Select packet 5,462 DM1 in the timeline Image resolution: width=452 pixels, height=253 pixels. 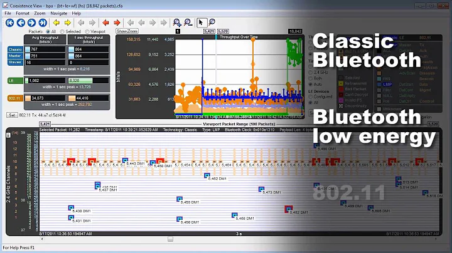(207, 175)
